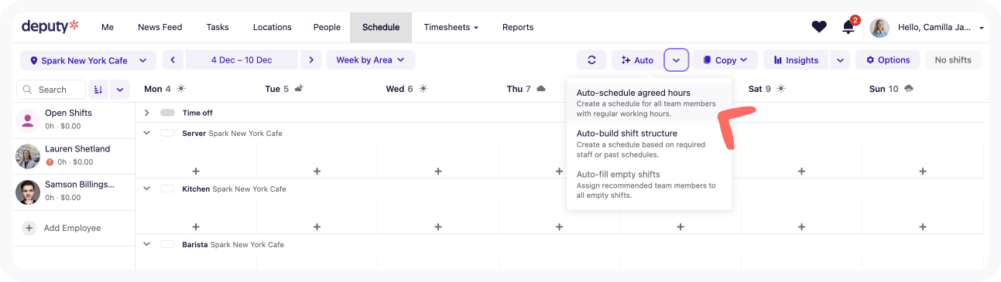This screenshot has width=1001, height=282.
Task: Open the employee sort dropdown arrow
Action: (x=119, y=90)
